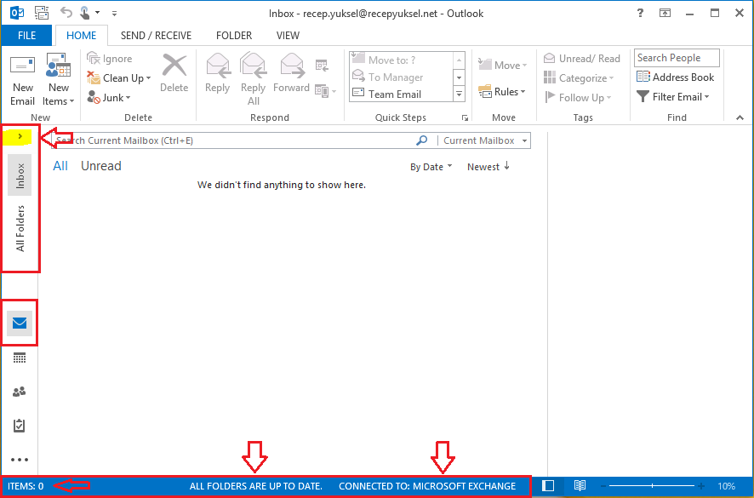Click the zoom in plus button
This screenshot has width=754, height=498.
[x=701, y=486]
